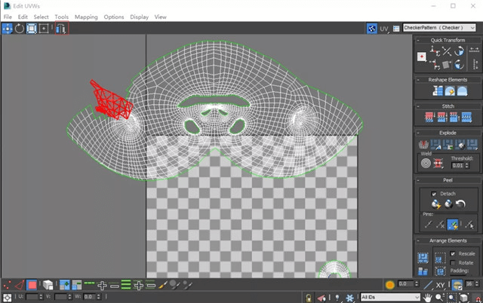This screenshot has width=483, height=303.
Task: Click the Reset Peel icon
Action: click(x=461, y=204)
